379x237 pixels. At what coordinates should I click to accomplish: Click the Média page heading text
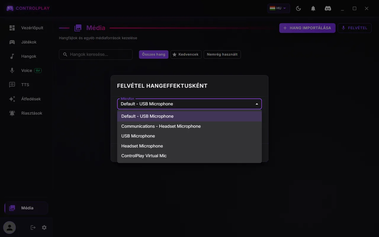tap(96, 28)
